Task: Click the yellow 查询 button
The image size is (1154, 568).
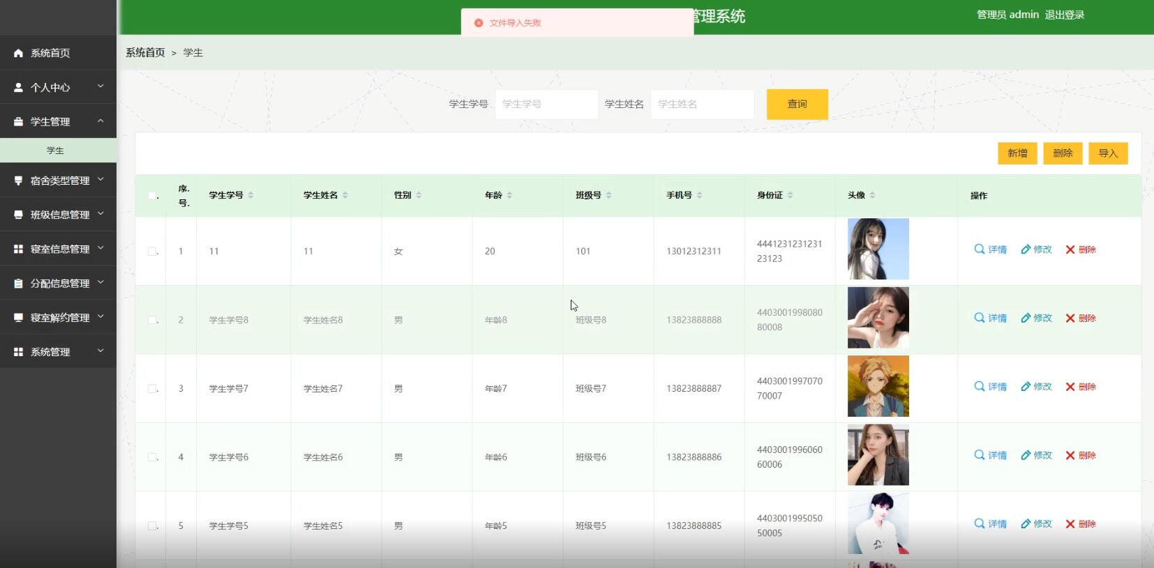Action: click(797, 104)
